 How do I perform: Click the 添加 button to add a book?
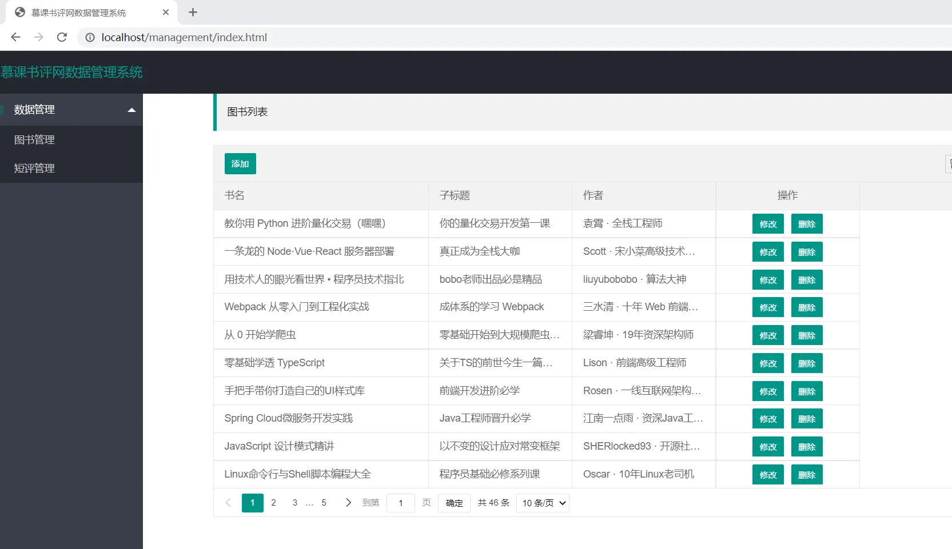(x=240, y=164)
